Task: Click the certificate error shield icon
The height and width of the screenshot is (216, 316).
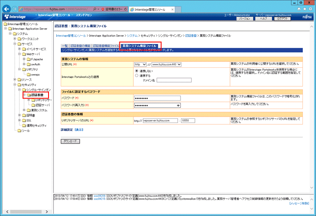Action: pyautogui.click(x=103, y=9)
